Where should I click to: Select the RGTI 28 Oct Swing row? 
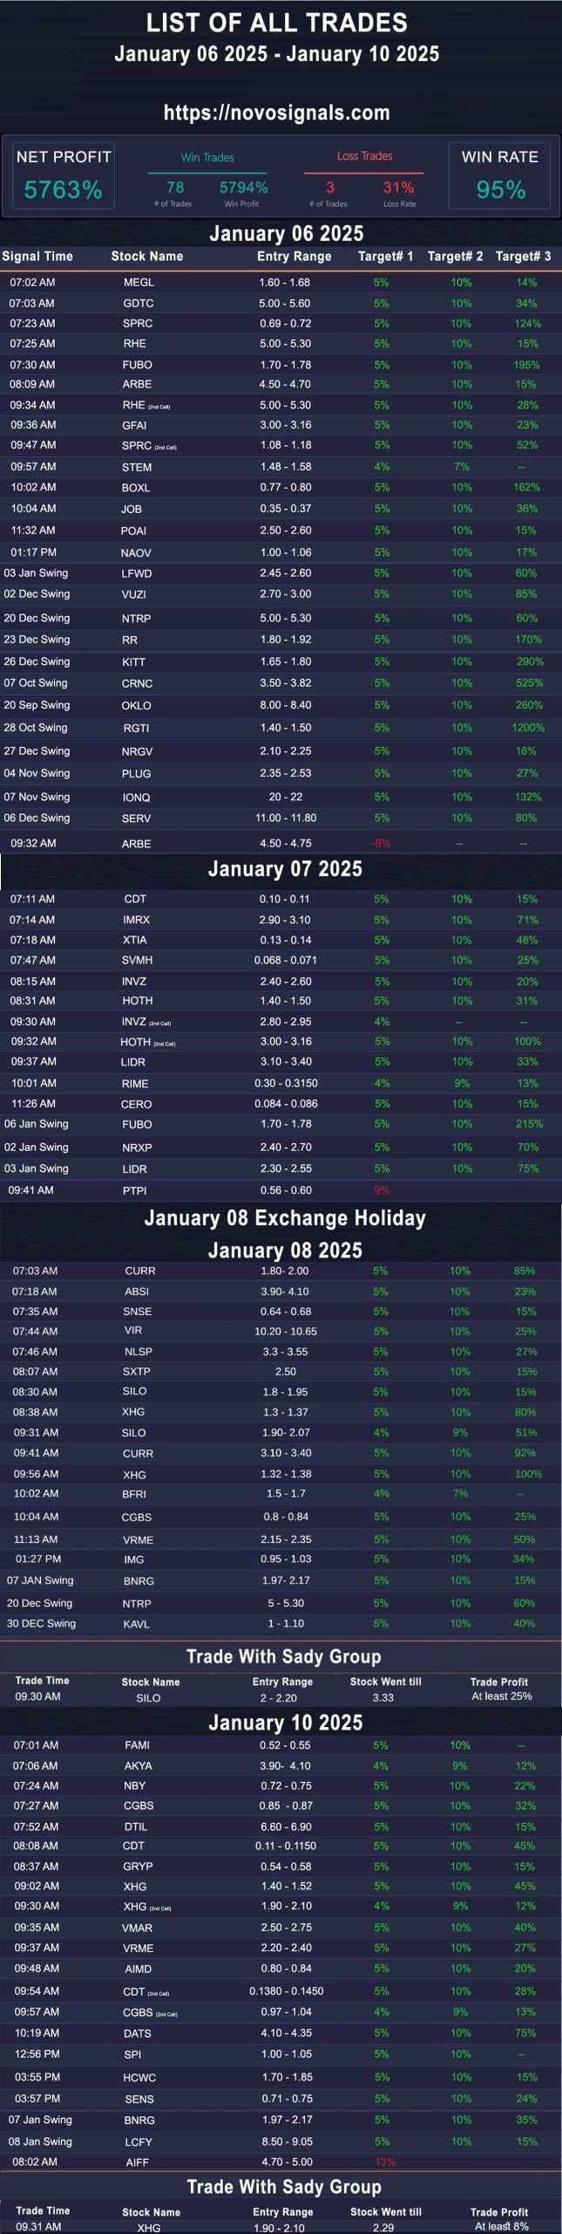pos(281,728)
